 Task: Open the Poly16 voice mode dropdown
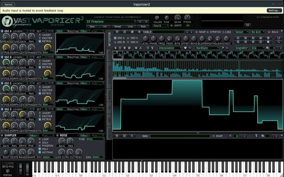pyautogui.click(x=161, y=26)
